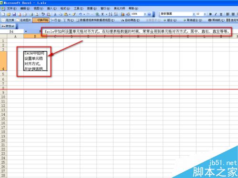Print the sheet using the printer icon
Screen dimensions: 238x178
(31, 14)
